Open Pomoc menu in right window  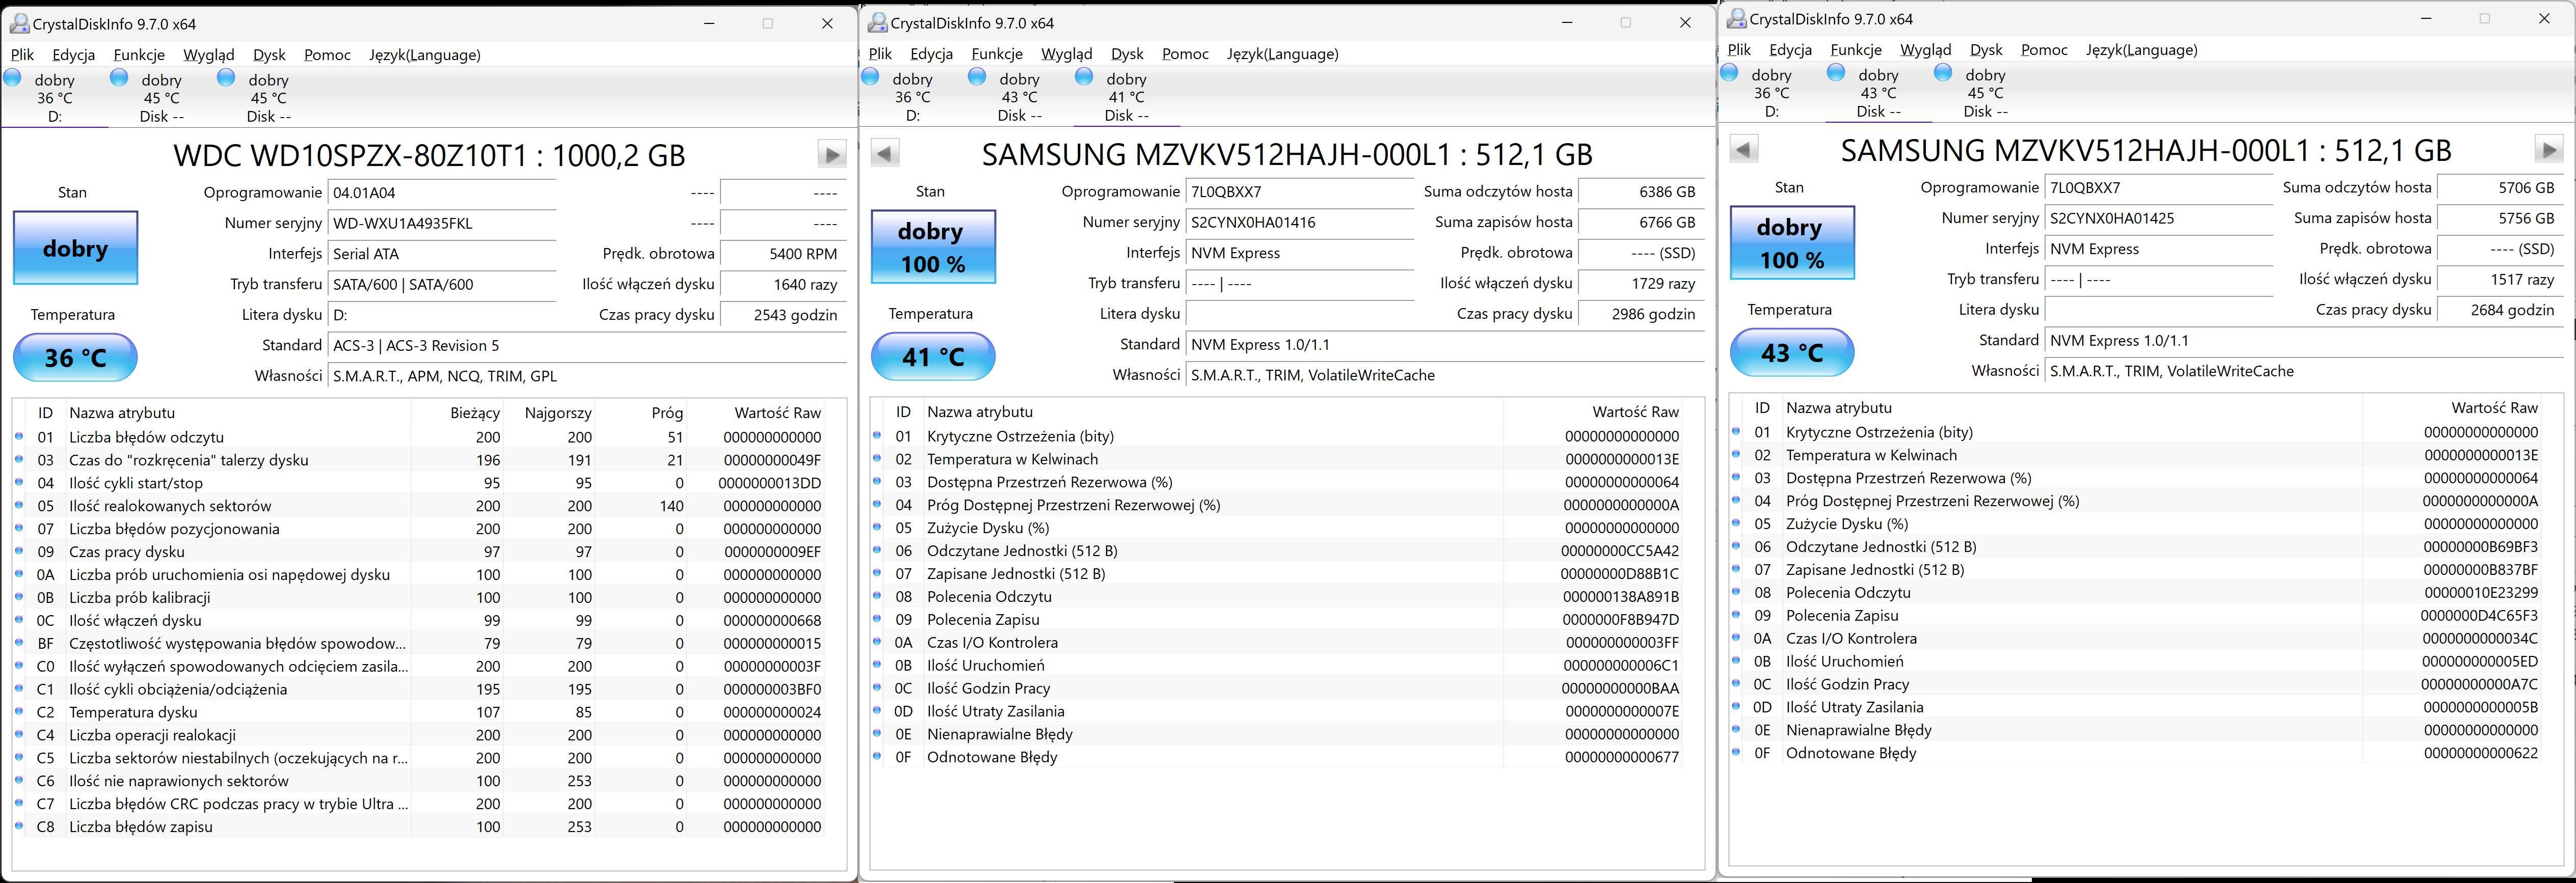(x=2044, y=50)
